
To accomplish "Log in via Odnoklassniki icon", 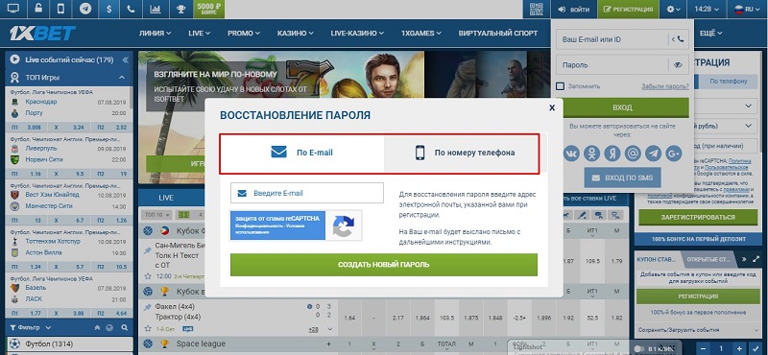I will coord(591,154).
